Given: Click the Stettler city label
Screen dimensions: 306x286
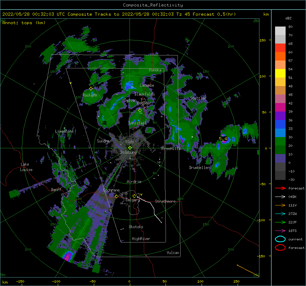Looking at the screenshot, I should click(198, 98).
